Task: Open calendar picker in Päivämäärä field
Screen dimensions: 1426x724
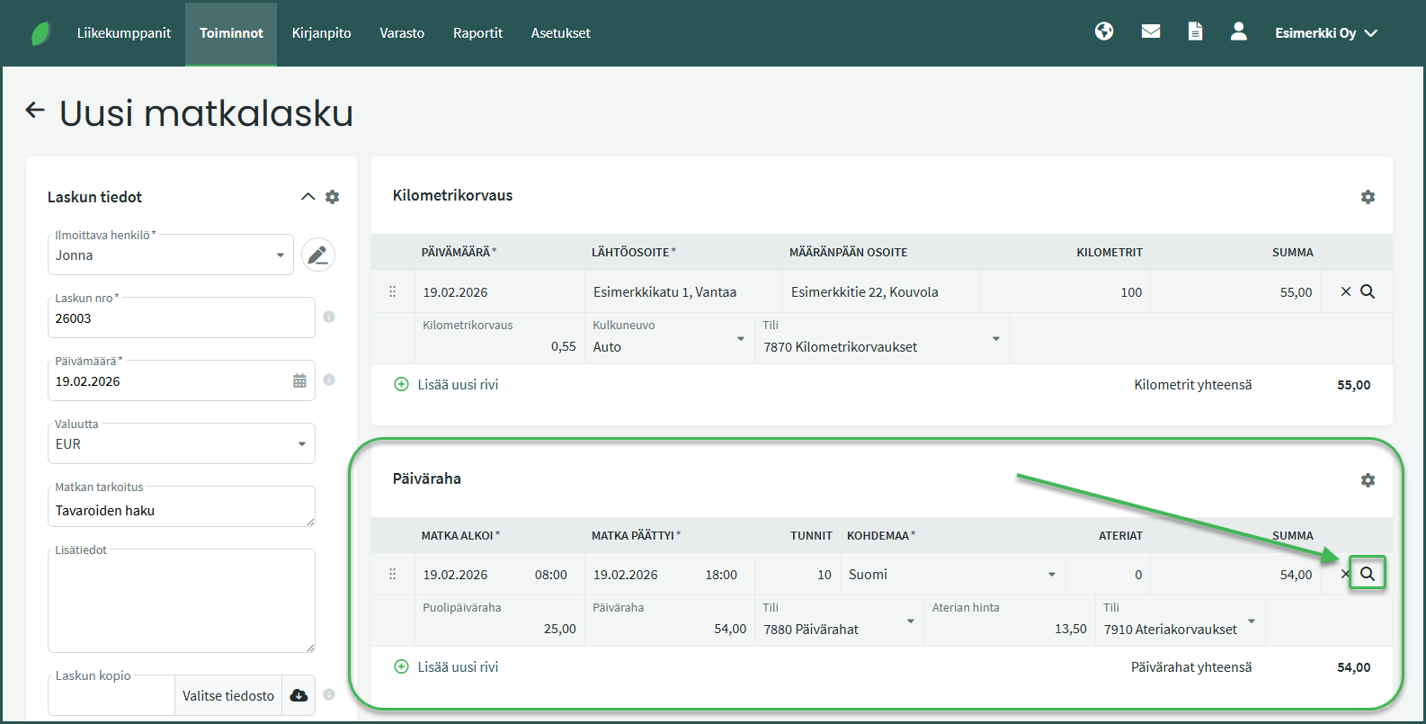Action: pos(299,381)
